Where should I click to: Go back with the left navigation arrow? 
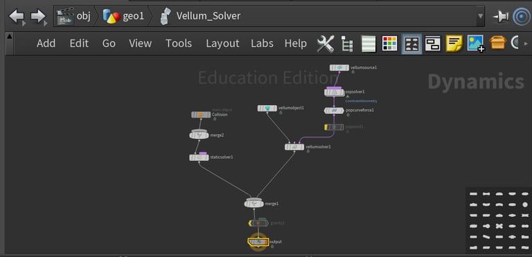coord(17,16)
